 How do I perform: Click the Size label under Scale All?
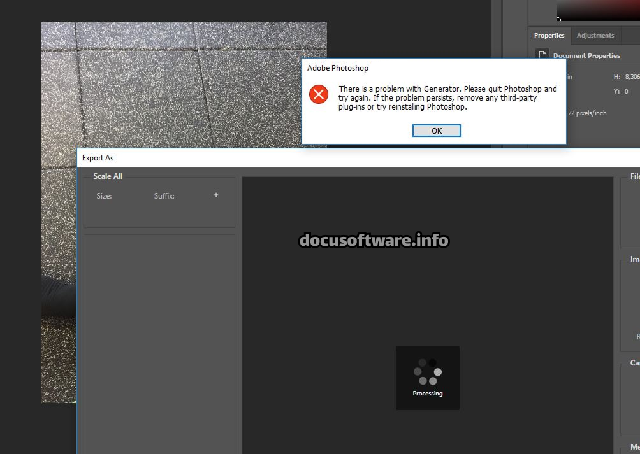click(104, 196)
